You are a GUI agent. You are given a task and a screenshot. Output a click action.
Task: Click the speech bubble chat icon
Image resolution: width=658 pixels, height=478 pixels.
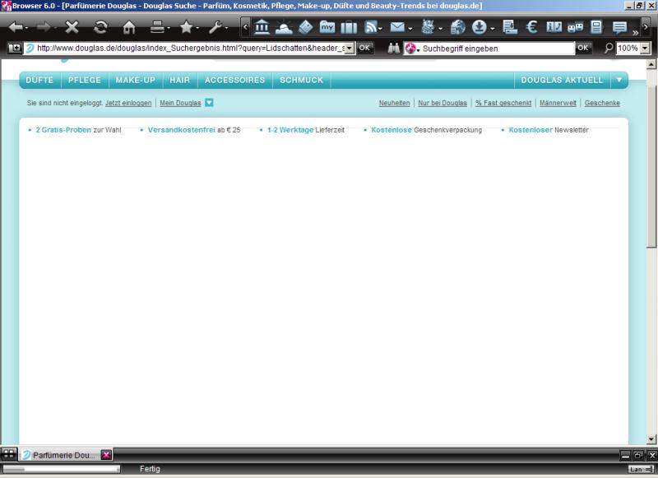pos(619,27)
